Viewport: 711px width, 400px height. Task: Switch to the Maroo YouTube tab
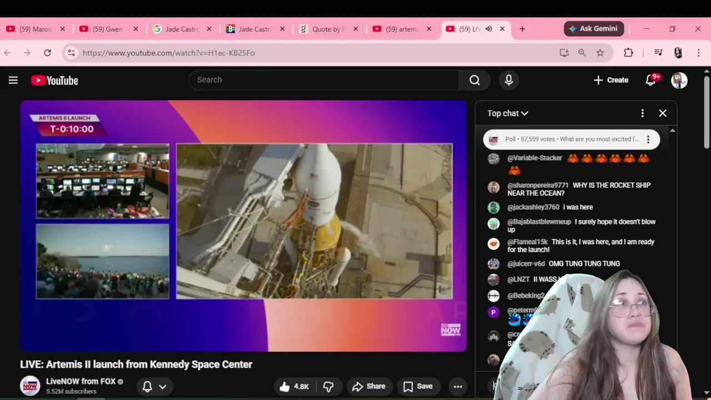click(34, 29)
